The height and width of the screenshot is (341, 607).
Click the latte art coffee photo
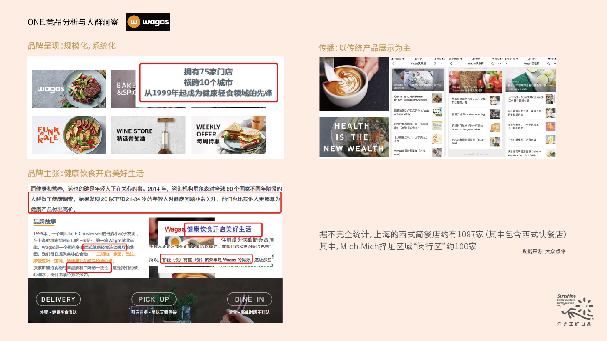[354, 84]
